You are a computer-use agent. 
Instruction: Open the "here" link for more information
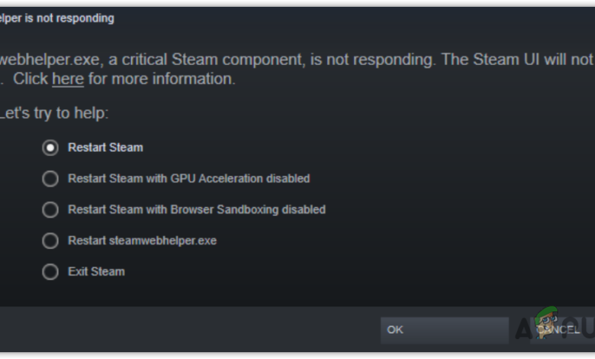68,79
